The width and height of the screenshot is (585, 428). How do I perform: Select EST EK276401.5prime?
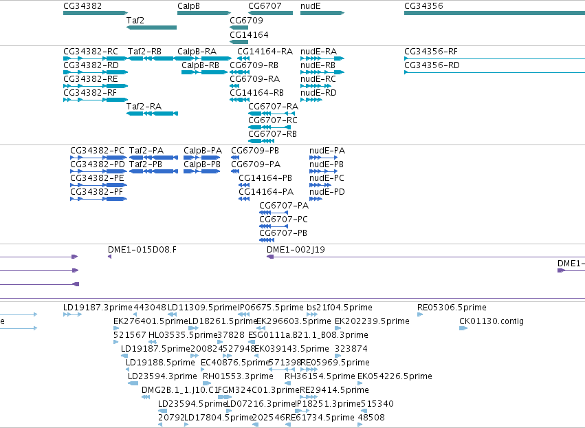(116, 328)
